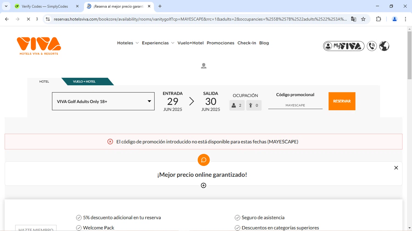
Task: Click the SALIDA date 30 JUN 2025
Action: click(211, 101)
